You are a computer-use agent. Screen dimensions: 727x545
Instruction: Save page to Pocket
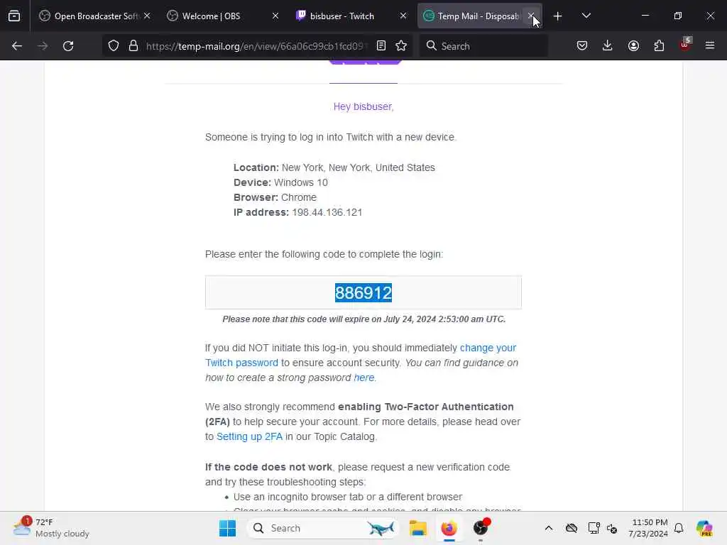click(x=582, y=46)
